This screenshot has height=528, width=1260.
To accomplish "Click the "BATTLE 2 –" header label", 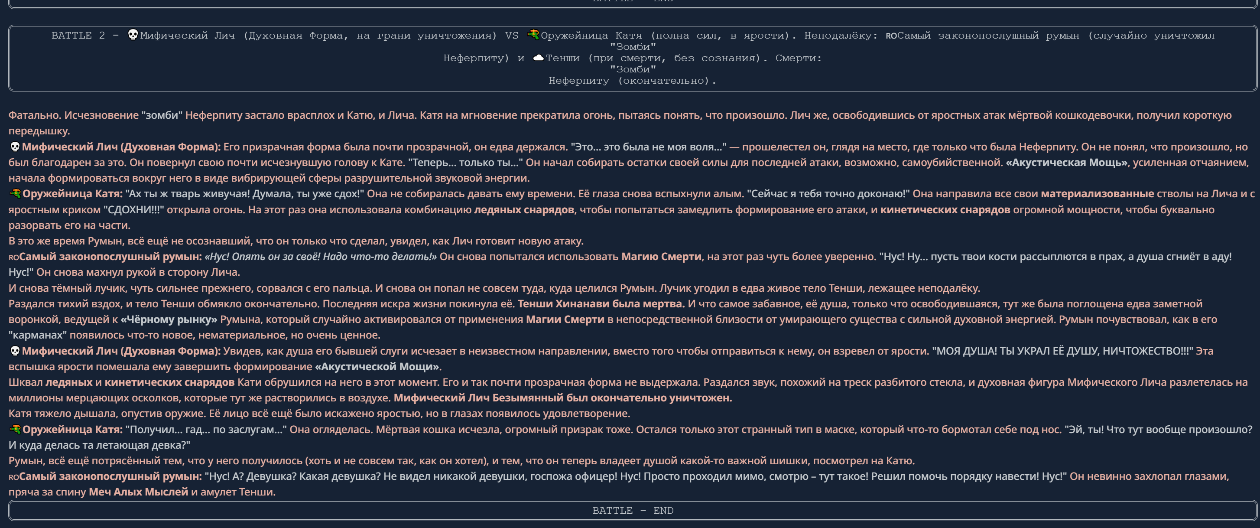I will click(85, 35).
